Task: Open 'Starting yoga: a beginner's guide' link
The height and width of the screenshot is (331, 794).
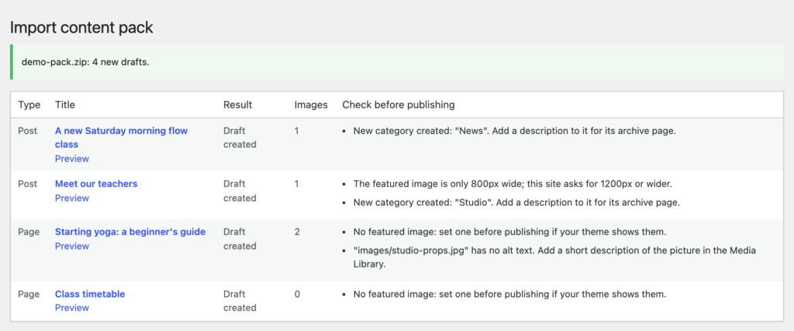Action: [130, 232]
